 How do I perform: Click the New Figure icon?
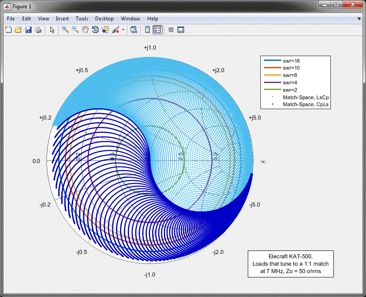pyautogui.click(x=8, y=30)
